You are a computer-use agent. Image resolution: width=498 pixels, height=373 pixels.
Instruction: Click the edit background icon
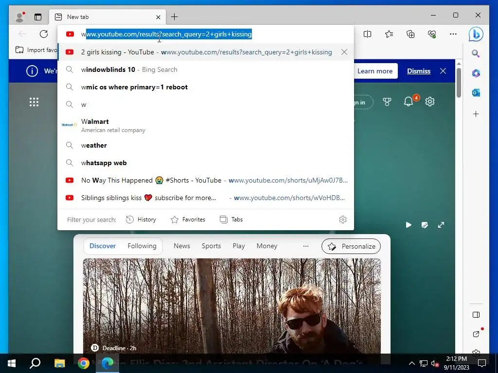click(425, 225)
